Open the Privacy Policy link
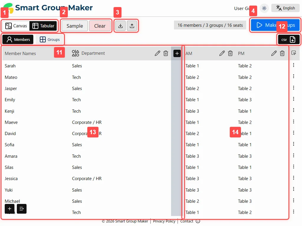Viewport: 302px width, 226px height. pos(164,221)
